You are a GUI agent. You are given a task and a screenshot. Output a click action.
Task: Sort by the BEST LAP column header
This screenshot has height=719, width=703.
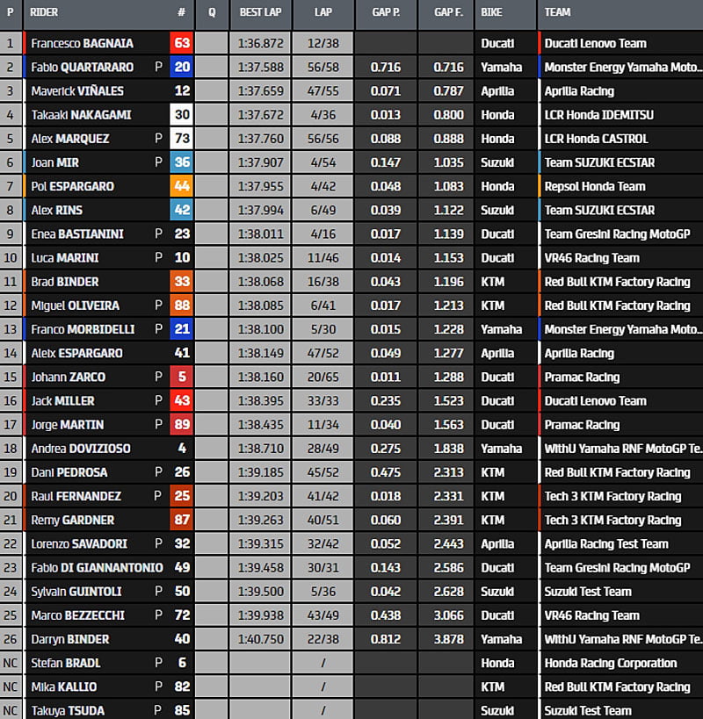pos(259,13)
